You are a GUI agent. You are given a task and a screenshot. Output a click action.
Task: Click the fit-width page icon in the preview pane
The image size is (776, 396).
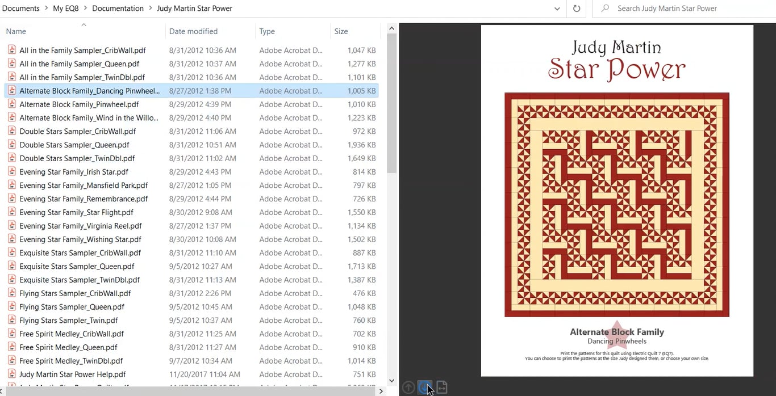click(x=442, y=387)
